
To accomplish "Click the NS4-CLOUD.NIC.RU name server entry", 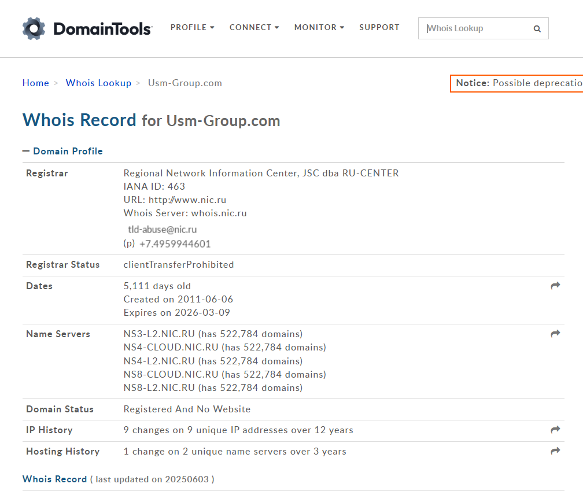I will click(225, 347).
